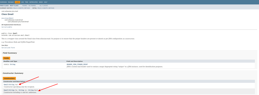The image size is (259, 95).
Task: Open the ALL CLASSES link
Action: [44, 6]
